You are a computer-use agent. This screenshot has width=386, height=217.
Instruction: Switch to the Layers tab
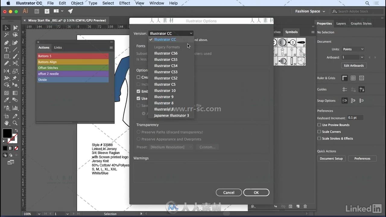pos(341,24)
